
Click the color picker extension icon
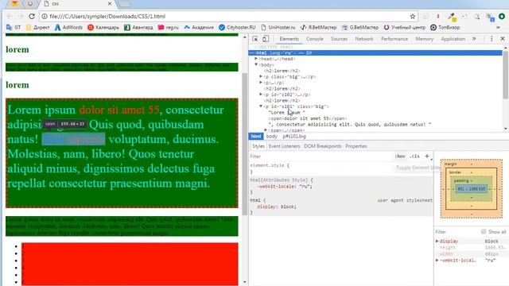[452, 17]
